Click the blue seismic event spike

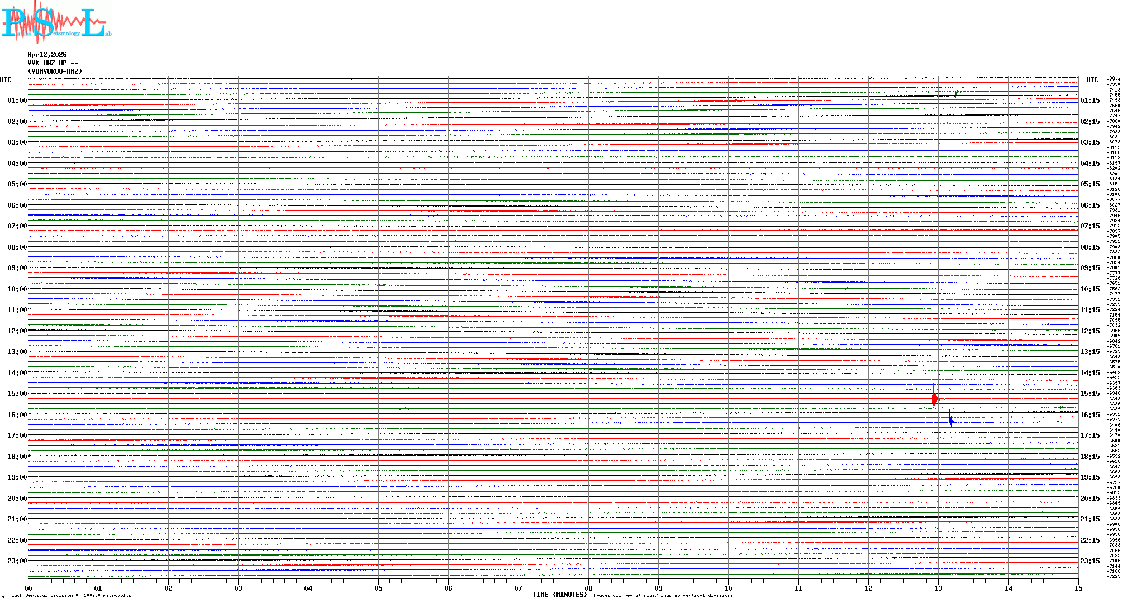[951, 420]
